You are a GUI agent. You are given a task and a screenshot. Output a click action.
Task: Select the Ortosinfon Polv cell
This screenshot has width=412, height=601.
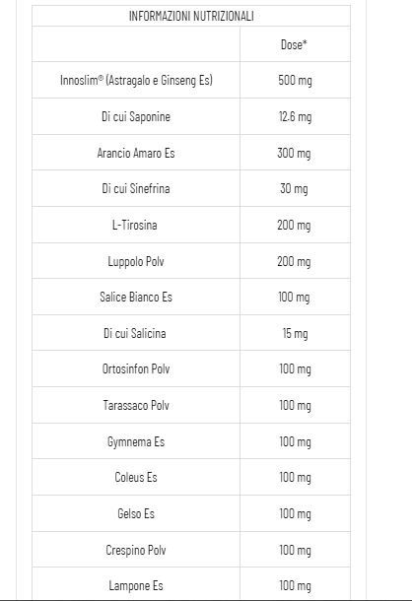pyautogui.click(x=136, y=368)
